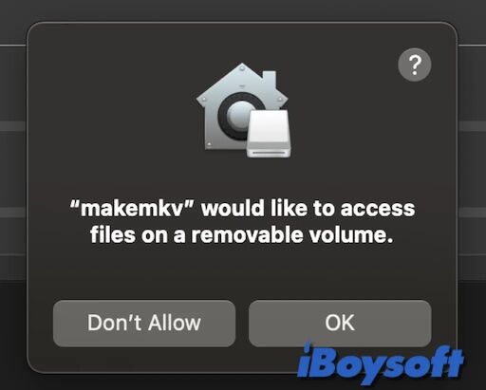
Task: Deny access with Don't Allow
Action: tap(144, 324)
